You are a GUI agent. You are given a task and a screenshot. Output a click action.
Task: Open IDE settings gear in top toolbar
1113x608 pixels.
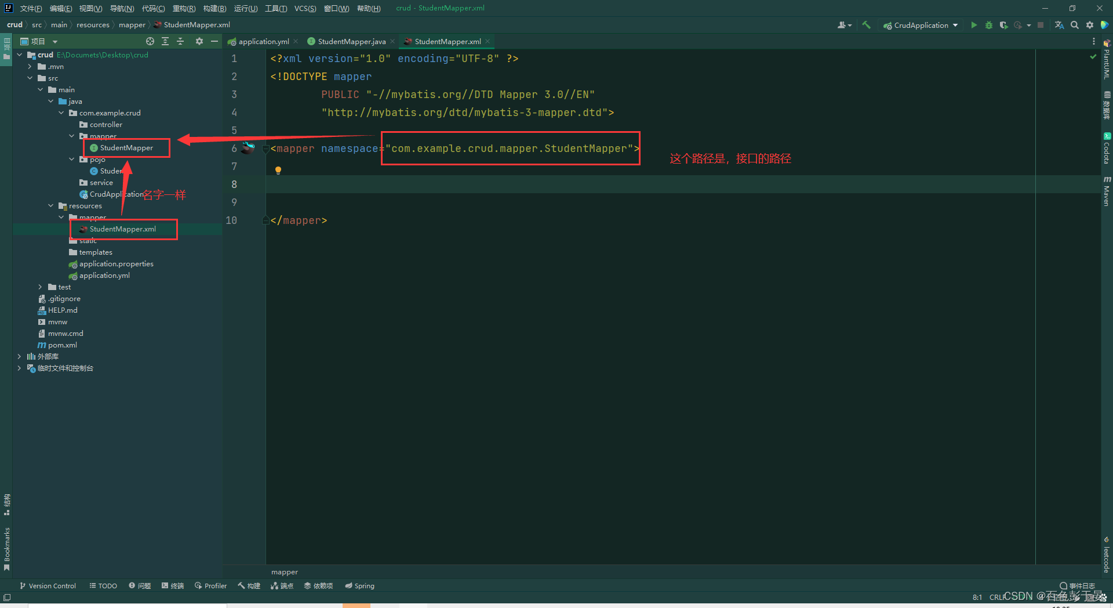1090,25
